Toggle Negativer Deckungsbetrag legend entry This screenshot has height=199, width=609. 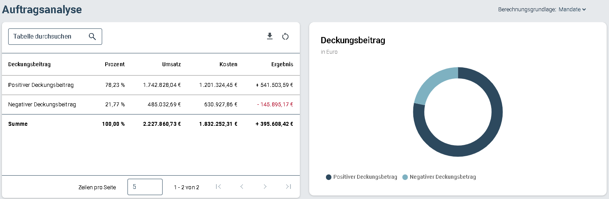(x=439, y=177)
